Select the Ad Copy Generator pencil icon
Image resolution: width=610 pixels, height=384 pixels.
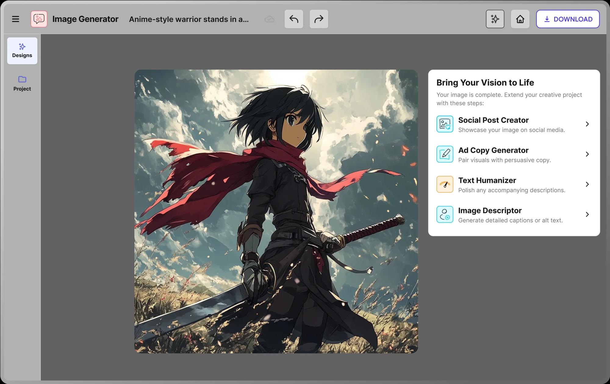click(x=445, y=154)
